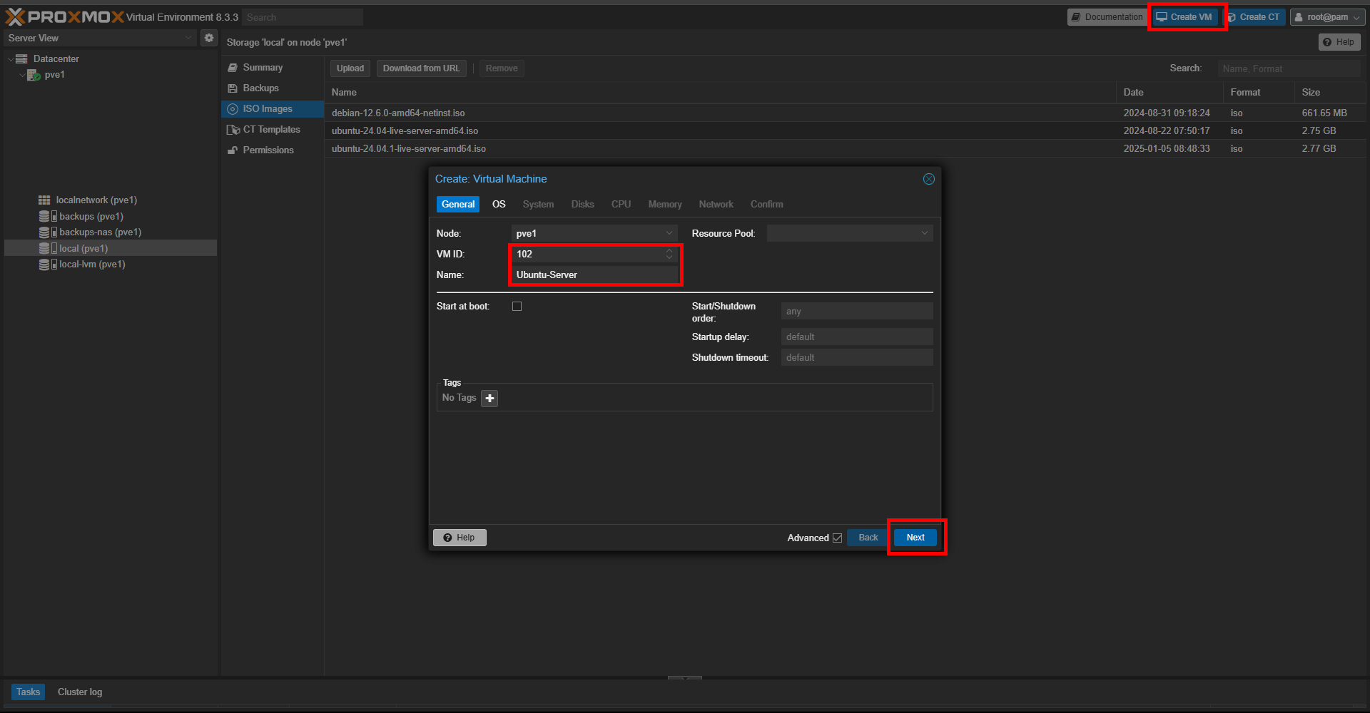Open the Cluster log tab
Viewport: 1370px width, 713px height.
[x=80, y=692]
